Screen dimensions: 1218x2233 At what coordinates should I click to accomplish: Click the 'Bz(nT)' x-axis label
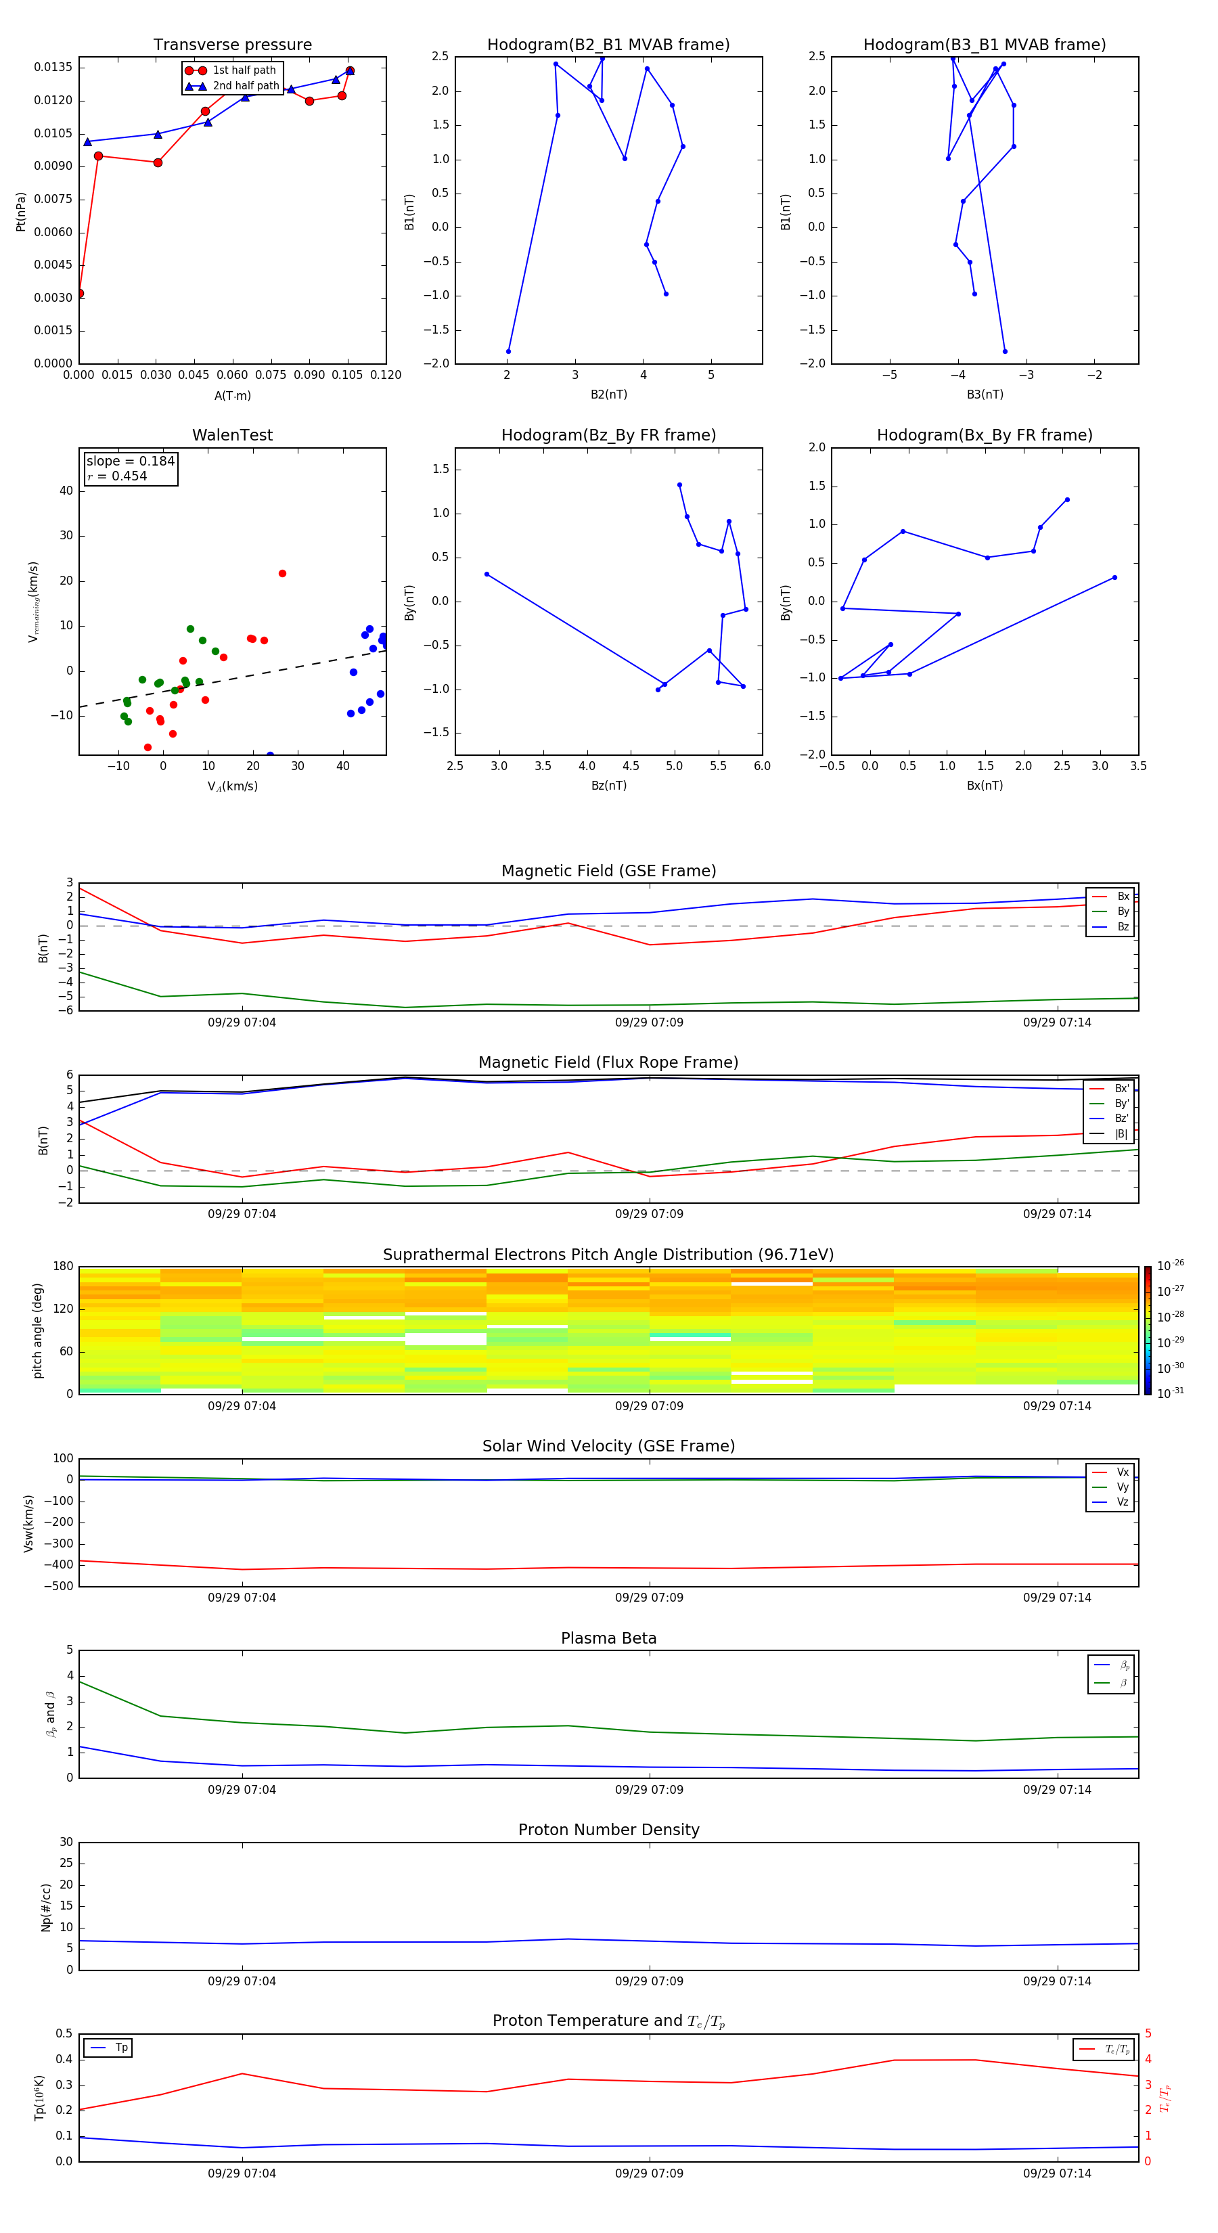click(608, 786)
